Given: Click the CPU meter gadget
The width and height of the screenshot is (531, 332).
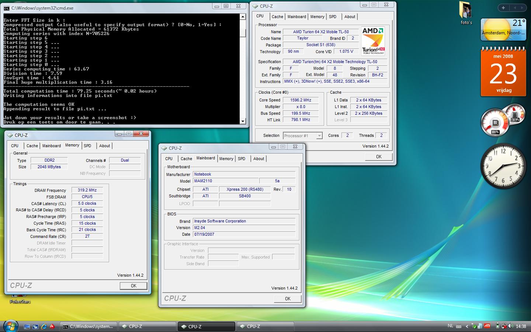Looking at the screenshot, I should coord(495,123).
